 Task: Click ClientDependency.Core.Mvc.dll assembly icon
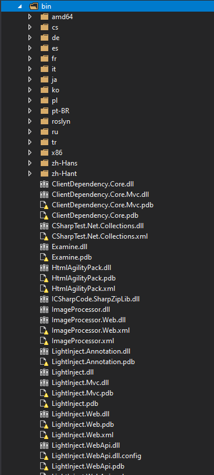click(x=44, y=195)
